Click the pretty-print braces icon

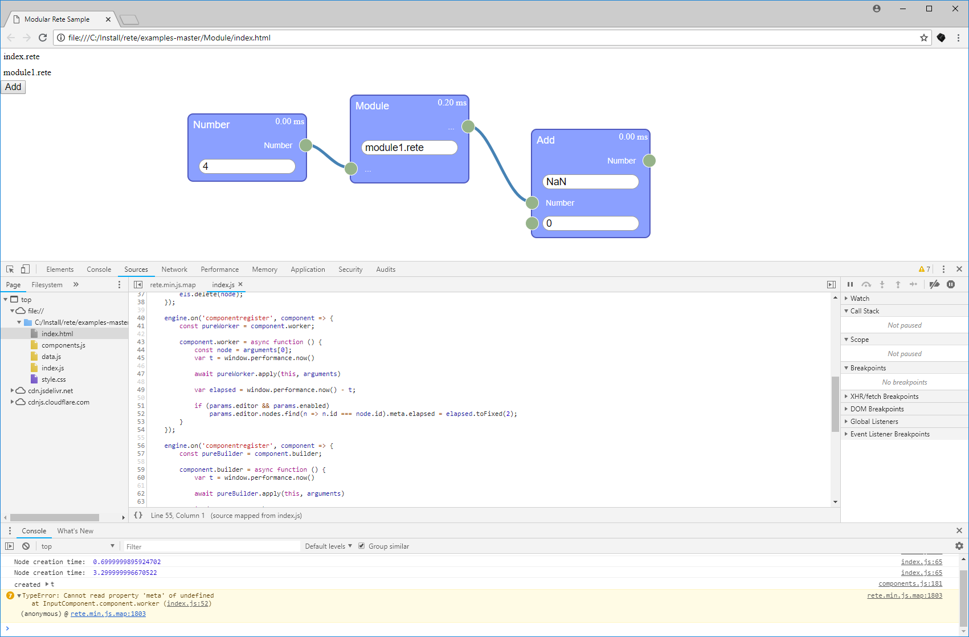(138, 515)
